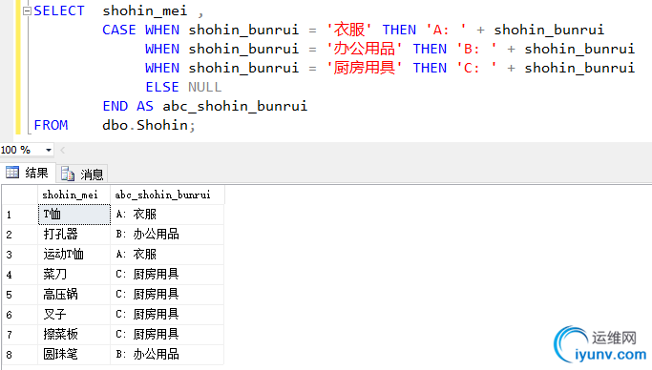Click row header number 5
The width and height of the screenshot is (652, 370).
(x=20, y=295)
